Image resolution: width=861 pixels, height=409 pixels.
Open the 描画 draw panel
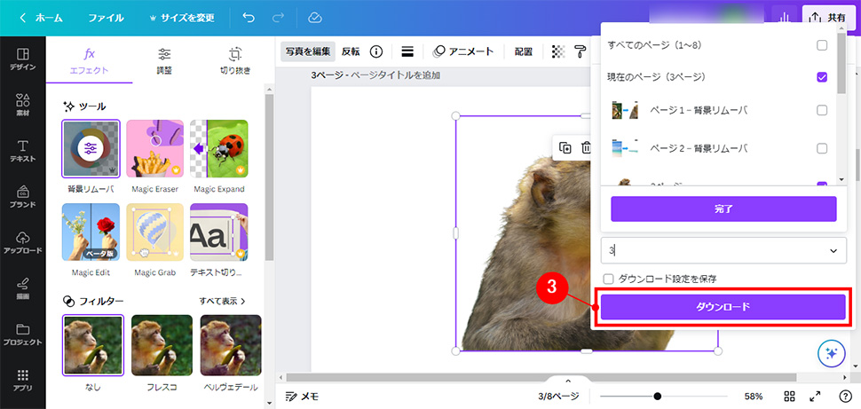[22, 288]
